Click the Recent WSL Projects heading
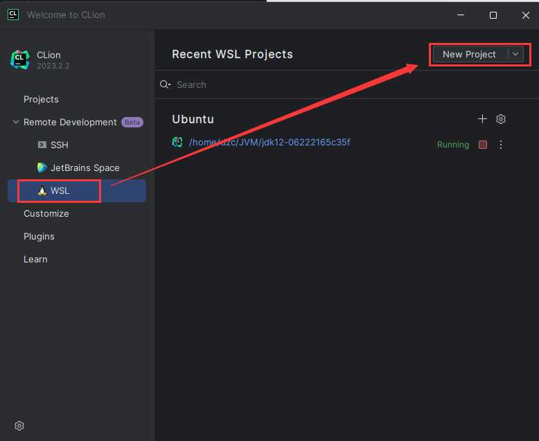539x441 pixels. (x=232, y=54)
